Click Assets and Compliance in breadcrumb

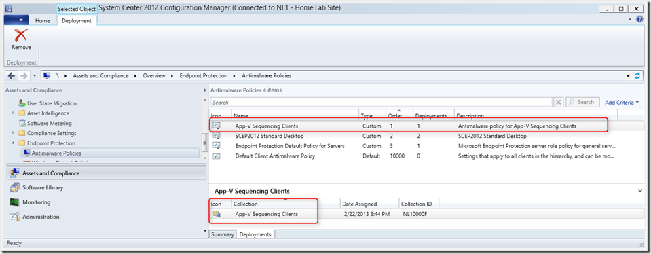[x=101, y=76]
